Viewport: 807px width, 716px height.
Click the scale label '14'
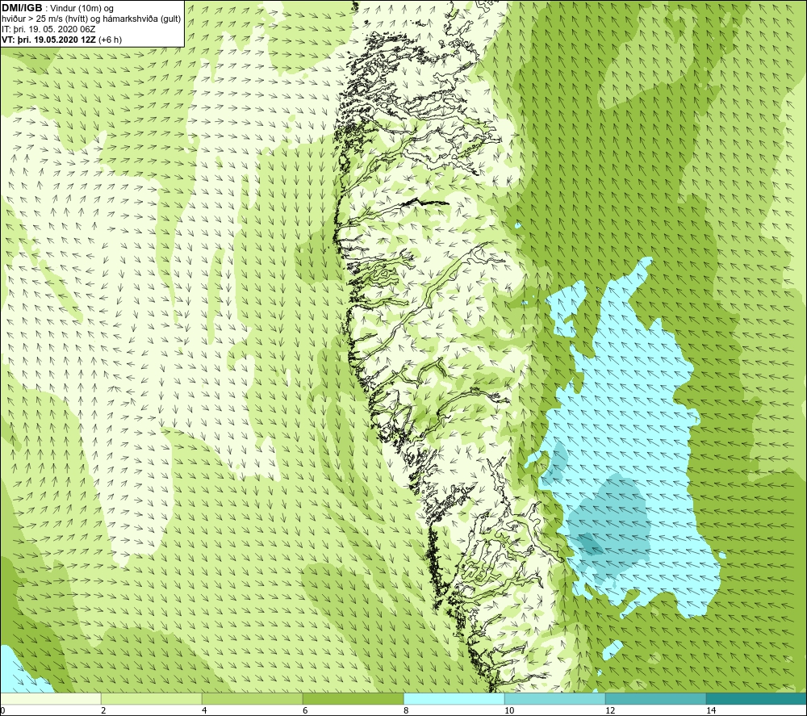click(711, 710)
